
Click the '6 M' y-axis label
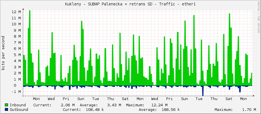click(x=17, y=49)
